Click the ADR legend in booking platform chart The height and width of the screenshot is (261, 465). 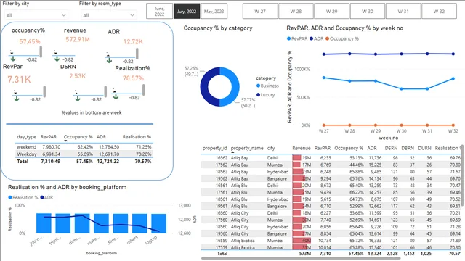46,197
